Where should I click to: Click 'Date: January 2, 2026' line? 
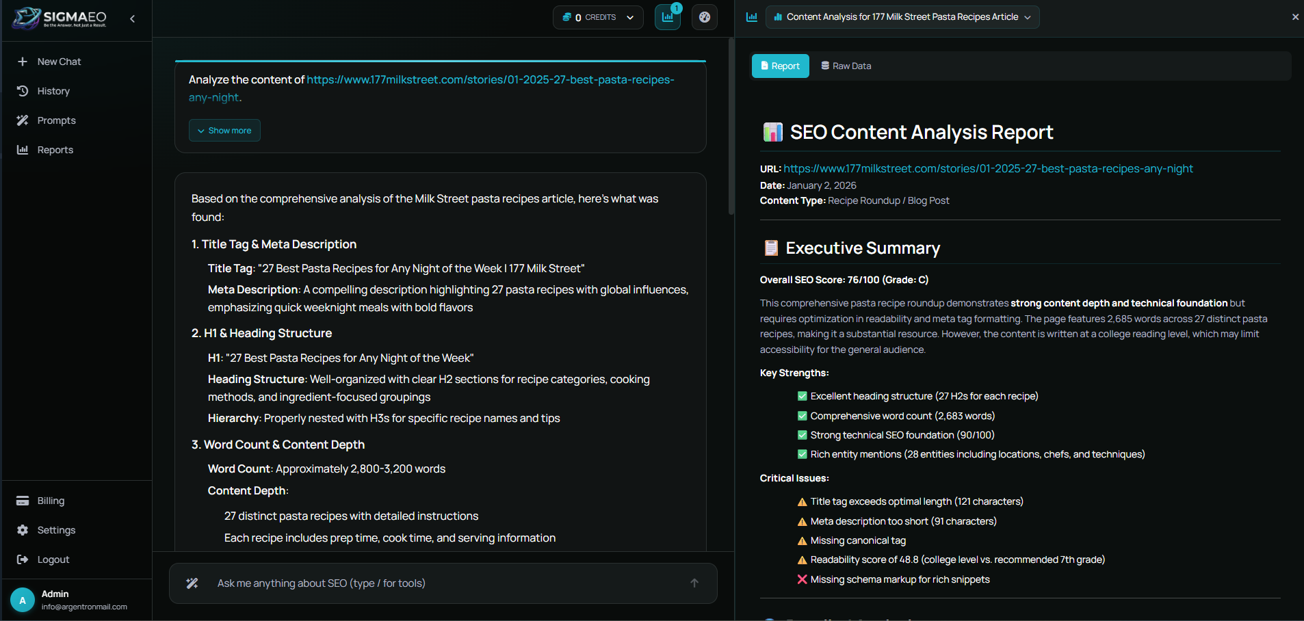(808, 185)
